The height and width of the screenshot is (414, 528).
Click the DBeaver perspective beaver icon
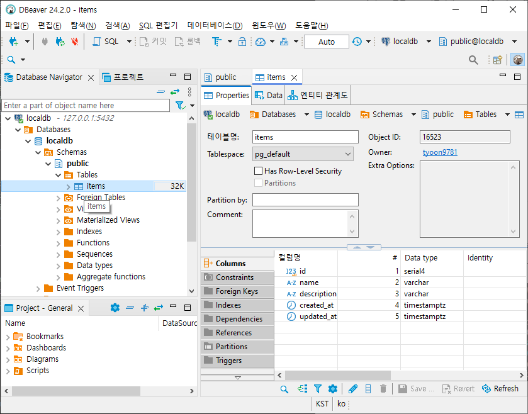point(518,60)
